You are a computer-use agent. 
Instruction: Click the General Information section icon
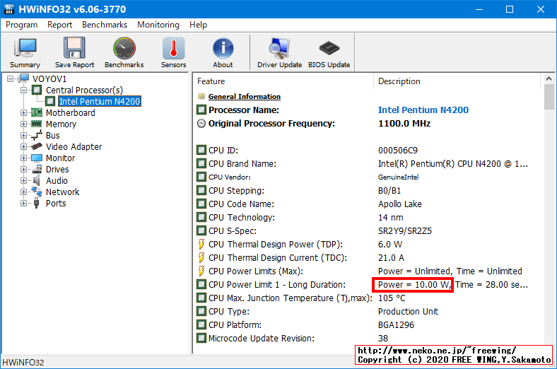(201, 96)
